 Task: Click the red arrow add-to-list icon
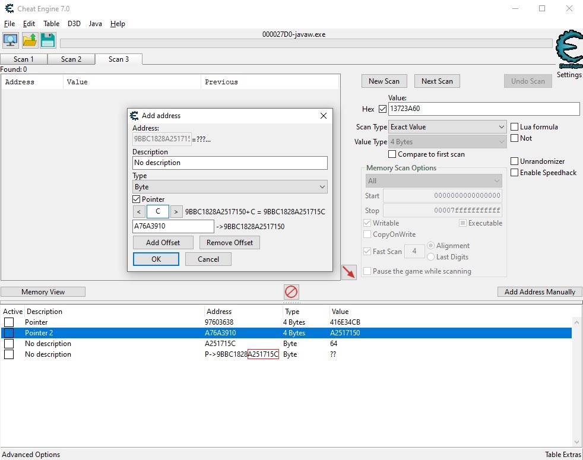pos(349,272)
